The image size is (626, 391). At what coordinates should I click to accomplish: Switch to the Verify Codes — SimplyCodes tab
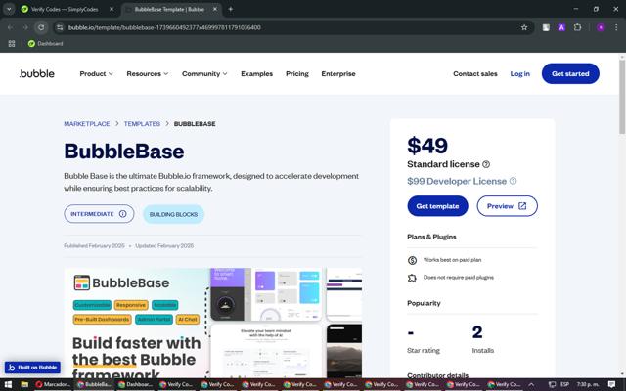65,9
